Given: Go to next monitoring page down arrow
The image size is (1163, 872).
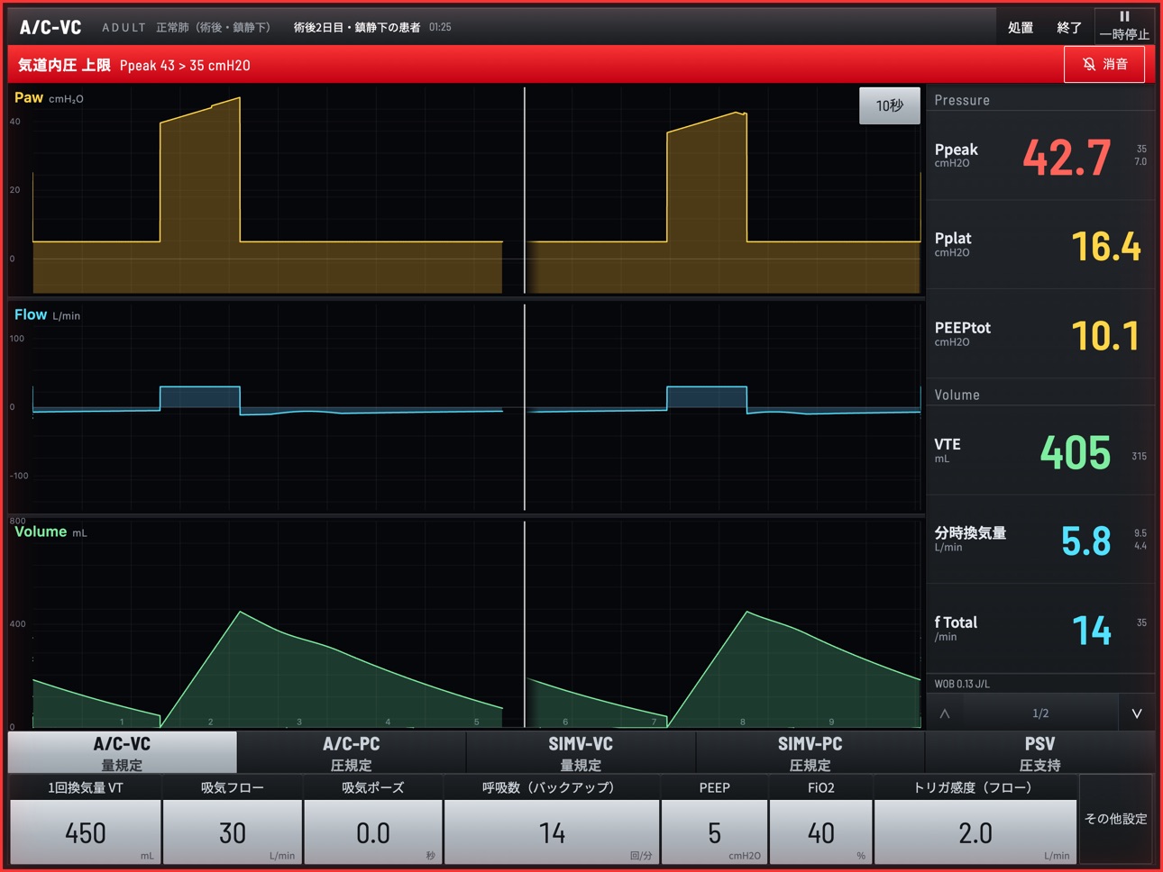Looking at the screenshot, I should [1137, 713].
